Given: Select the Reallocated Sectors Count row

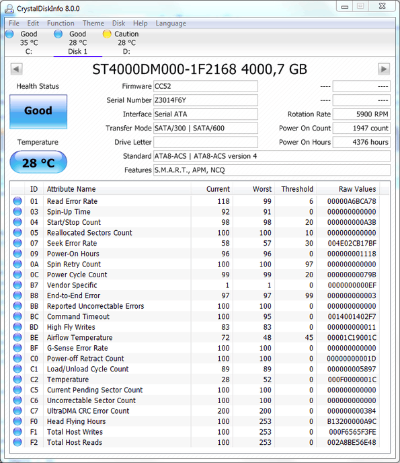Looking at the screenshot, I should pos(200,233).
